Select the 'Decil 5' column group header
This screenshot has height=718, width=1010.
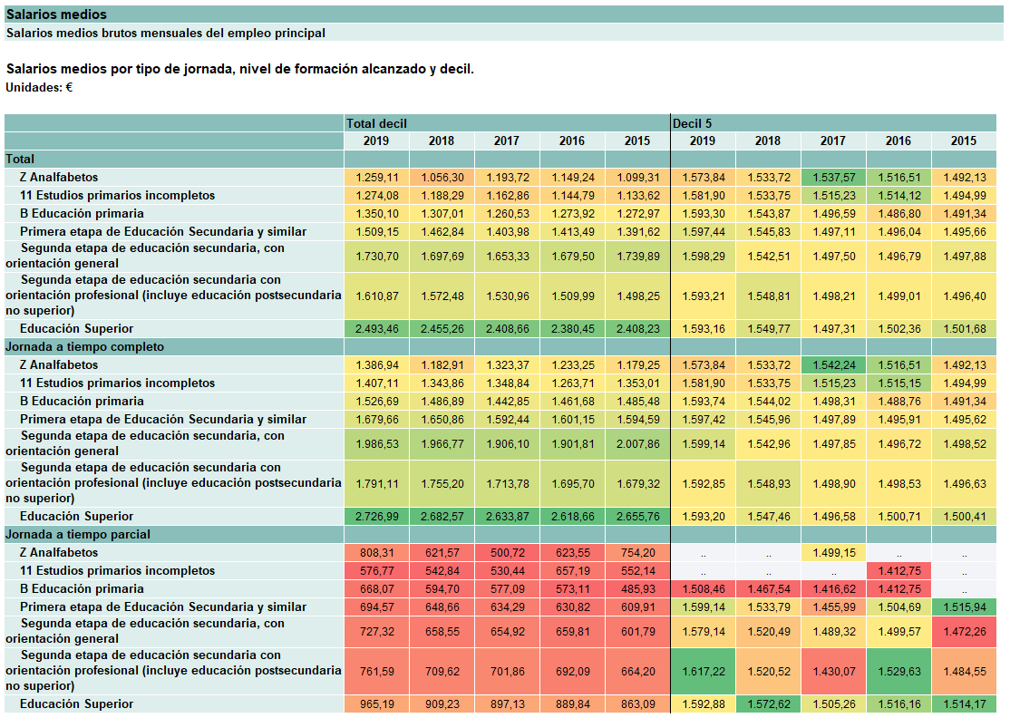[x=833, y=123]
